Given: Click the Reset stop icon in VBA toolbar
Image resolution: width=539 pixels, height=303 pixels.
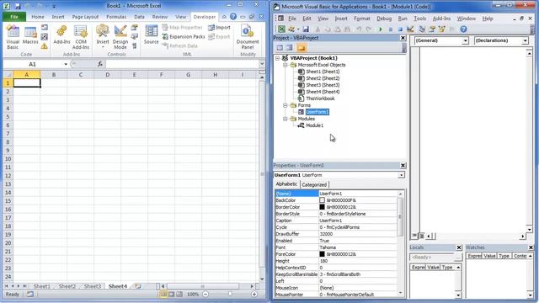Looking at the screenshot, I should pos(400,29).
